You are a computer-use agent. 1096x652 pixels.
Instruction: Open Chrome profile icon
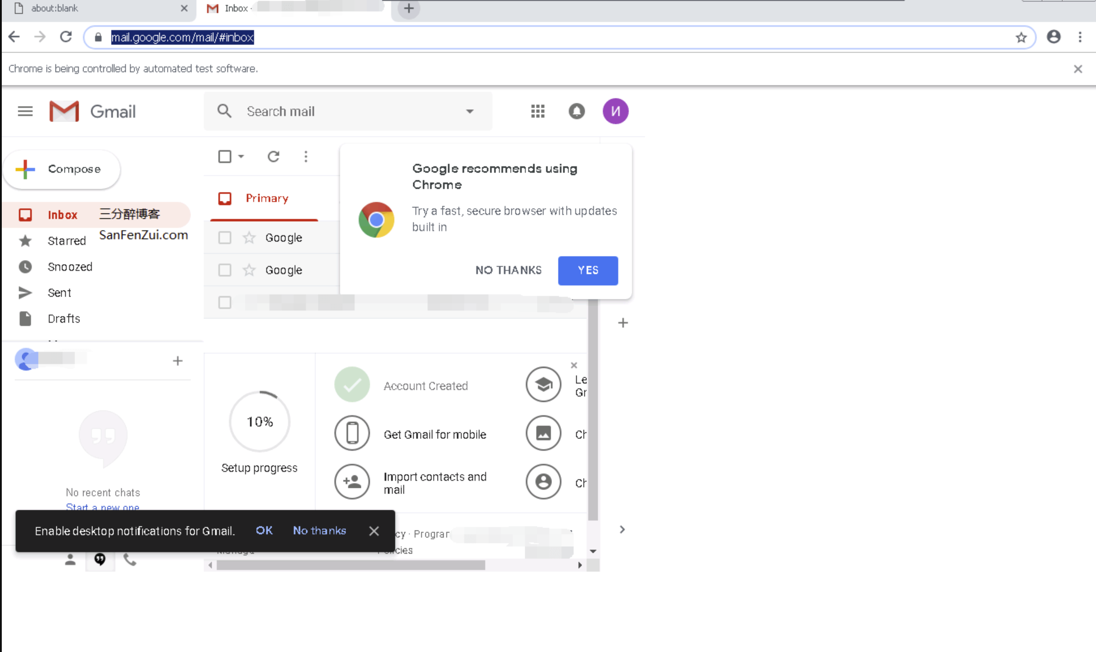[x=1053, y=37]
